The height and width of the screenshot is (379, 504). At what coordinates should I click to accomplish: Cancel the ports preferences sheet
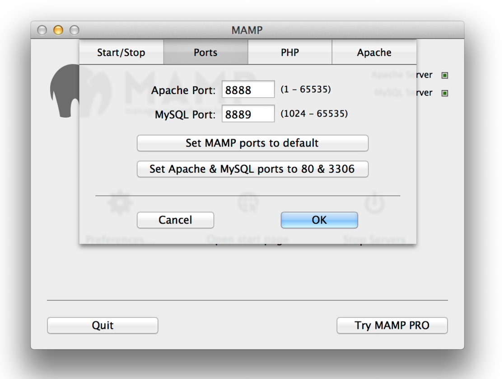point(175,220)
